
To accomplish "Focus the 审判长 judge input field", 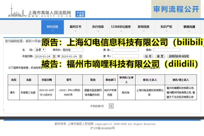I will [x=73, y=50].
